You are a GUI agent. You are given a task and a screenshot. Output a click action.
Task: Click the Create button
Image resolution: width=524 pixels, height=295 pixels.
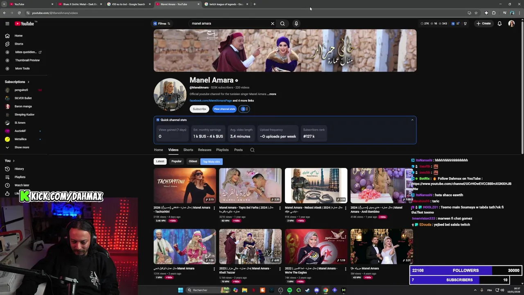(483, 23)
